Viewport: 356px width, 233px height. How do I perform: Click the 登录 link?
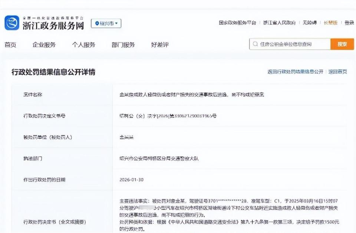pos(349,23)
